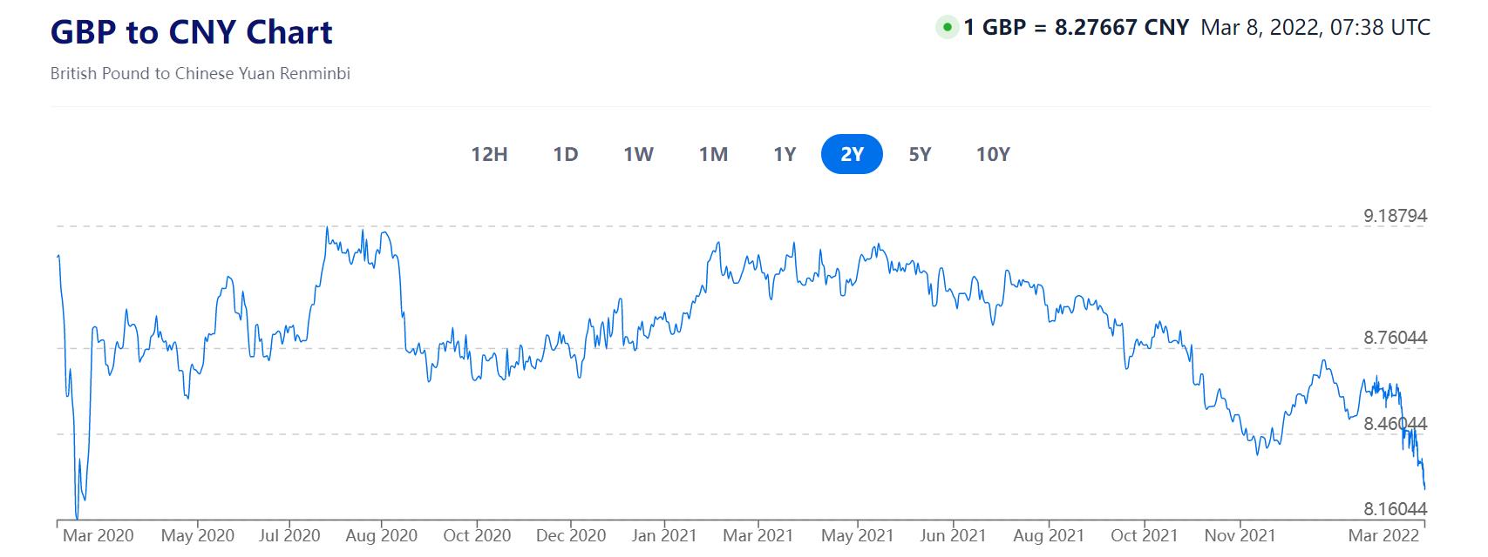
Task: Select the 1D time range
Action: click(x=566, y=155)
